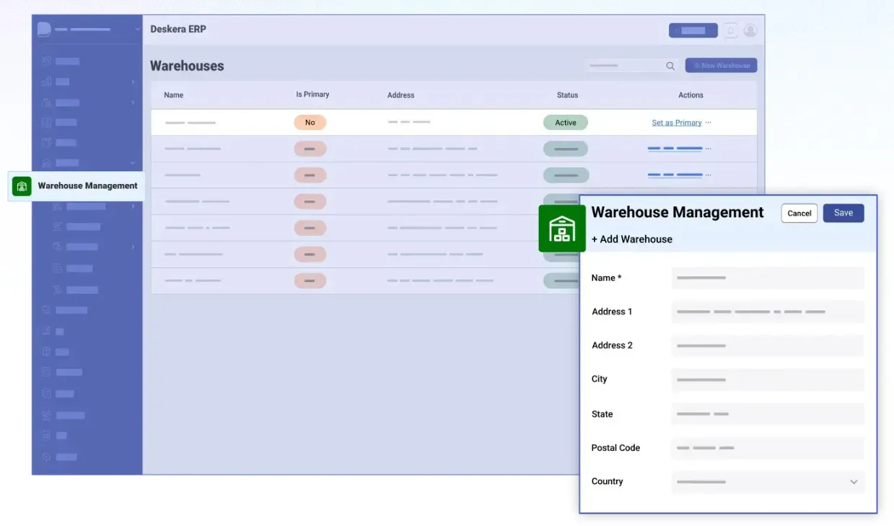Toggle the 'No' Is Primary badge
894x526 pixels.
click(x=310, y=122)
